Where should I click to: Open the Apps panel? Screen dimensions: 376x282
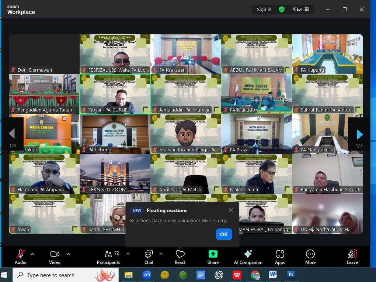point(280,257)
